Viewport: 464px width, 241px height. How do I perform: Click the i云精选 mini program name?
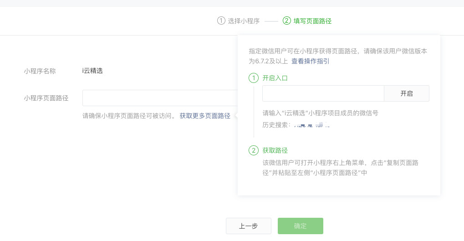tap(92, 71)
